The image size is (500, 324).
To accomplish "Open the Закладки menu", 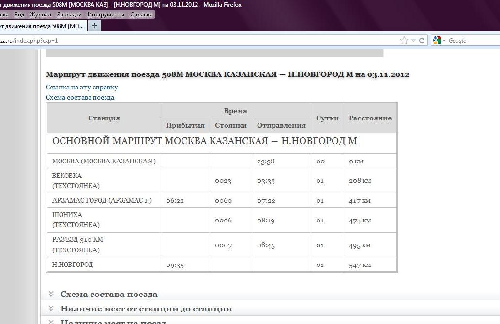I will tap(69, 15).
